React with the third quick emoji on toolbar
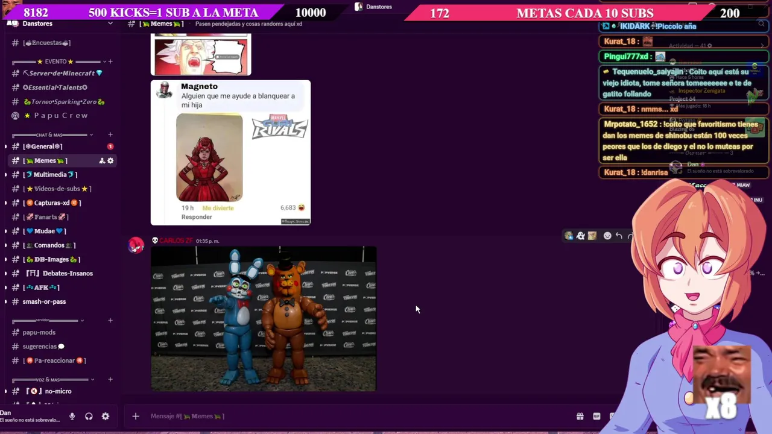This screenshot has height=434, width=772. point(592,236)
